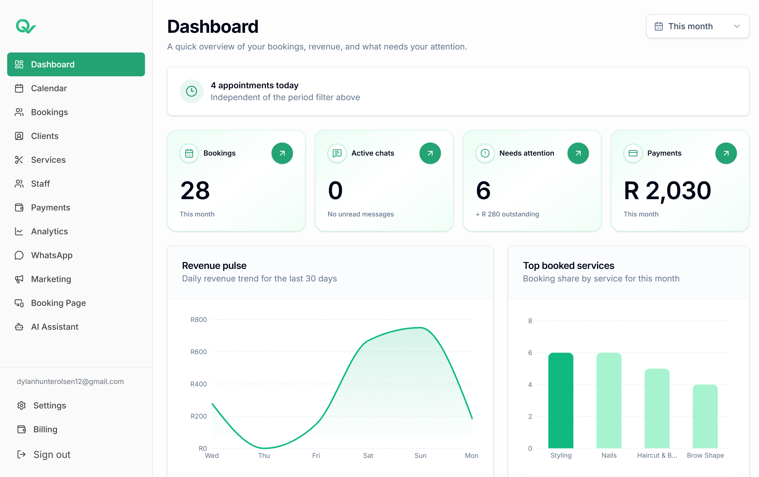Click the R800 axis label on revenue chart

[x=199, y=320]
